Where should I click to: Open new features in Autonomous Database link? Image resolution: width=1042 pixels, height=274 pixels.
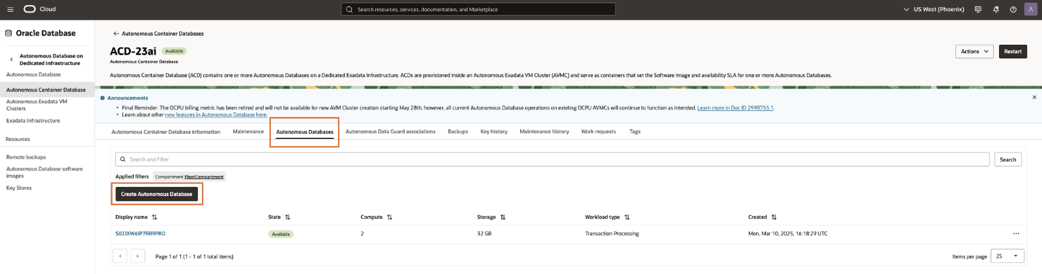click(x=216, y=115)
